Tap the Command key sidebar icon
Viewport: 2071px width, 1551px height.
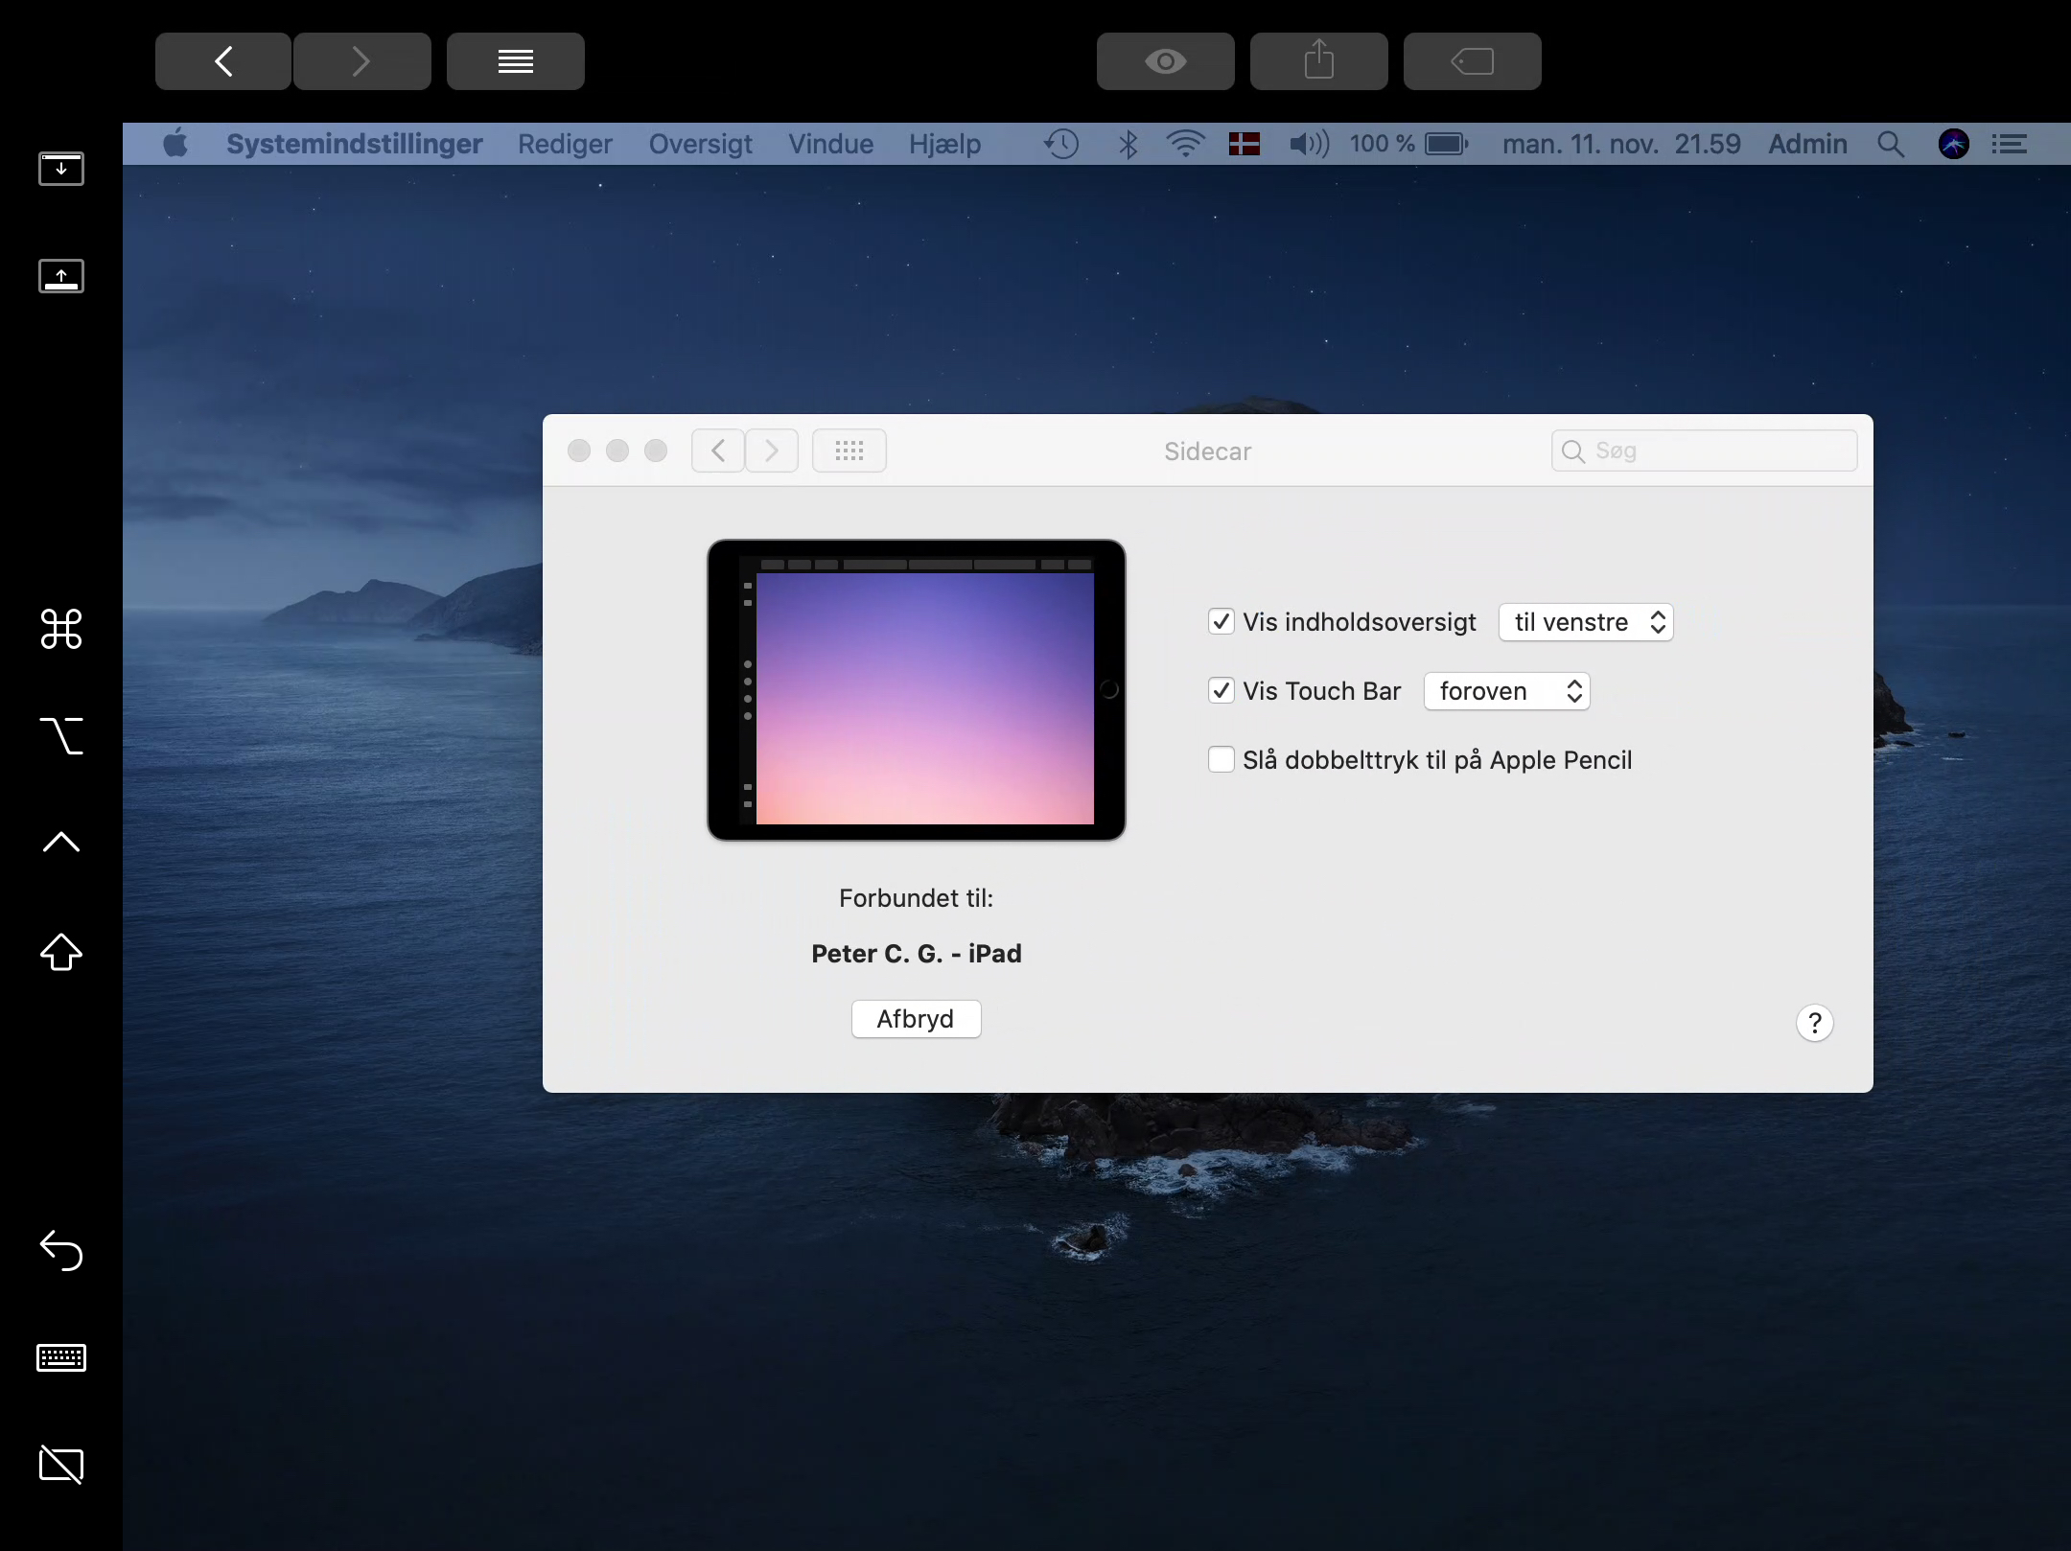pyautogui.click(x=61, y=630)
